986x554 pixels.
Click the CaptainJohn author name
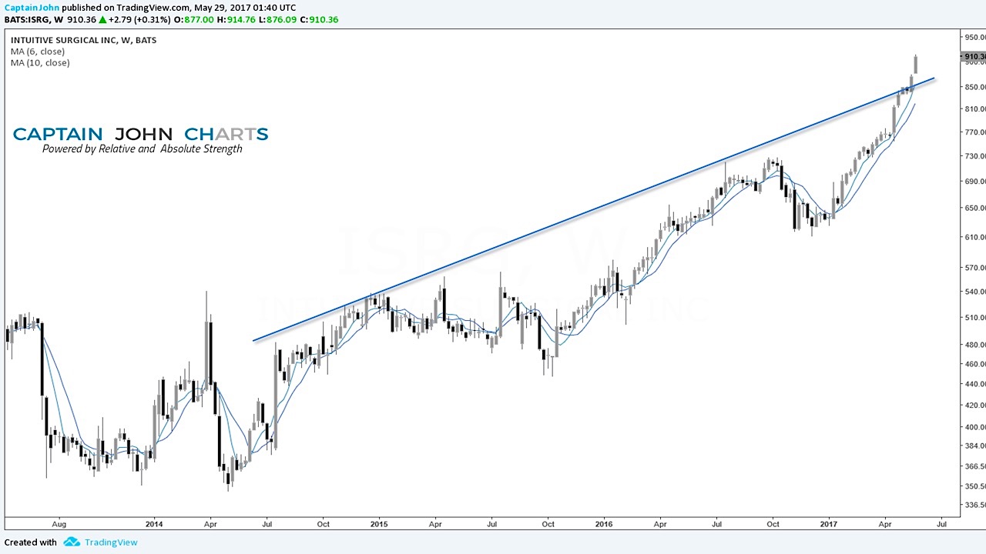(32, 8)
